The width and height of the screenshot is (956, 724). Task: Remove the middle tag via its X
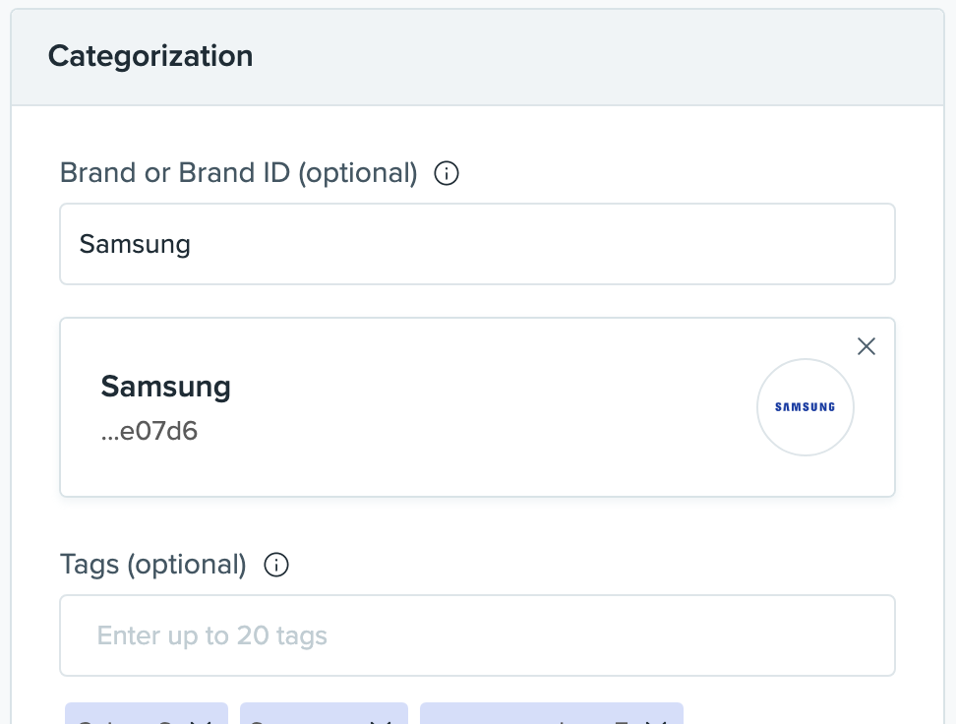tap(381, 721)
